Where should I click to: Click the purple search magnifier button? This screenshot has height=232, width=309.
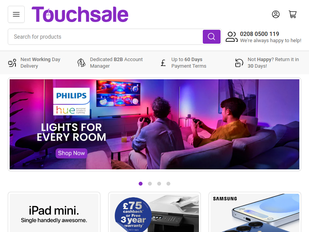pyautogui.click(x=211, y=37)
